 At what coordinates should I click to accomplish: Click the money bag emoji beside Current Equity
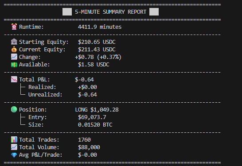tap(14, 49)
